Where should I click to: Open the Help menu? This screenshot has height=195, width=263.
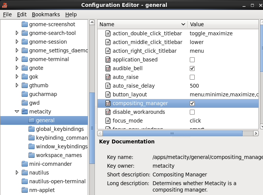71,14
